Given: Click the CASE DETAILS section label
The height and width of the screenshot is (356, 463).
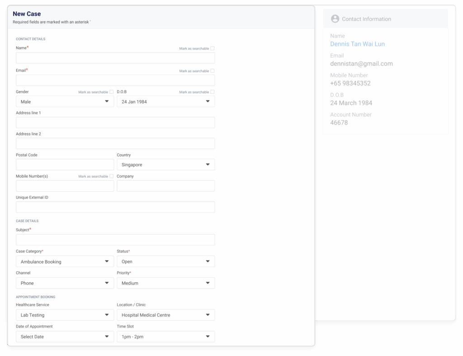Looking at the screenshot, I should coord(27,221).
